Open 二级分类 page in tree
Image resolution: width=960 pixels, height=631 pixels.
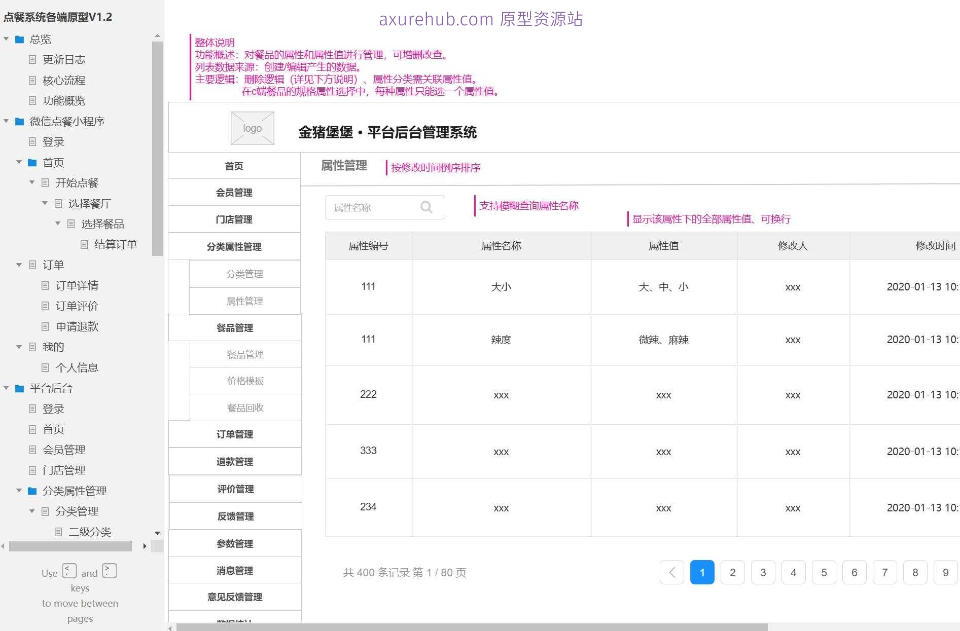(x=90, y=532)
